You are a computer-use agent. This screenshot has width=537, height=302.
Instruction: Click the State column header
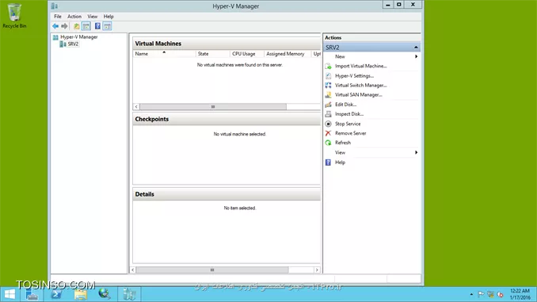213,54
